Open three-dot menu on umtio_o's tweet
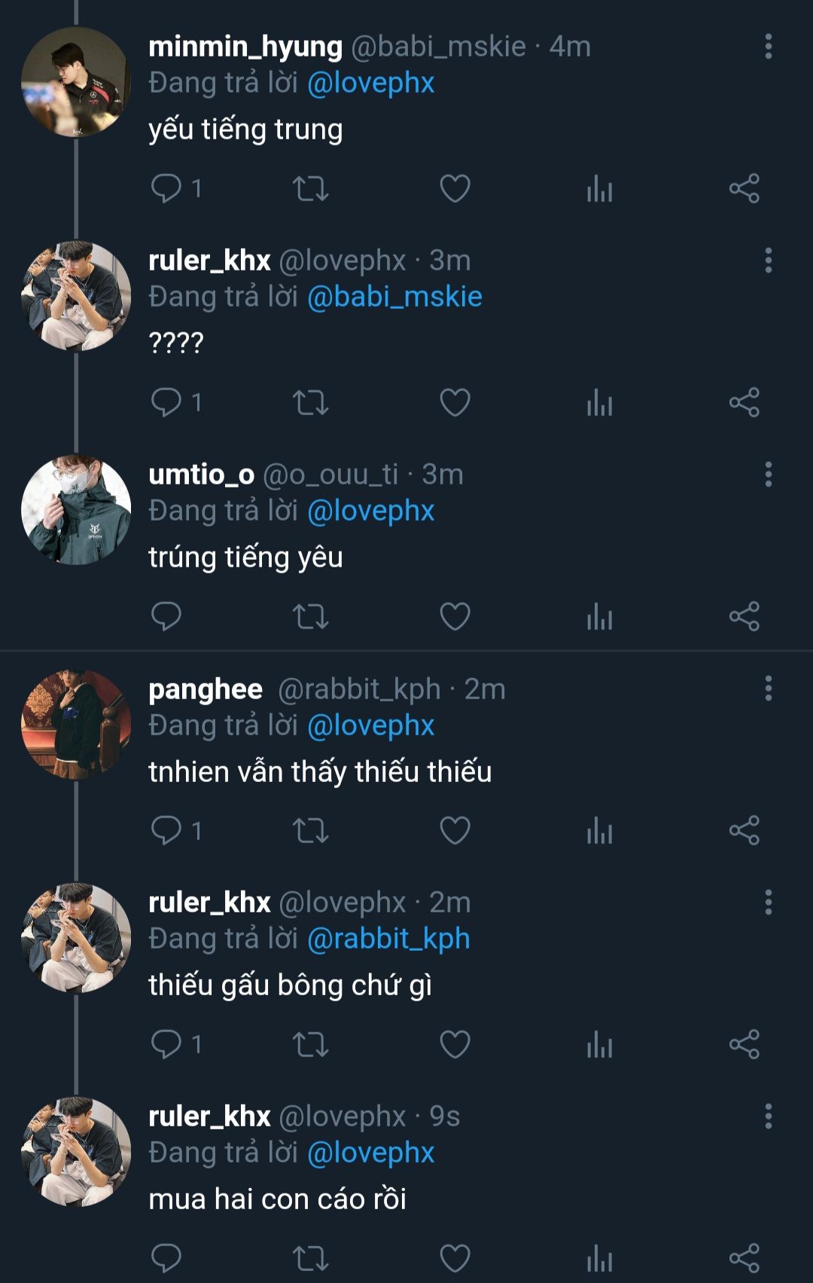Image resolution: width=813 pixels, height=1283 pixels. pos(768,475)
